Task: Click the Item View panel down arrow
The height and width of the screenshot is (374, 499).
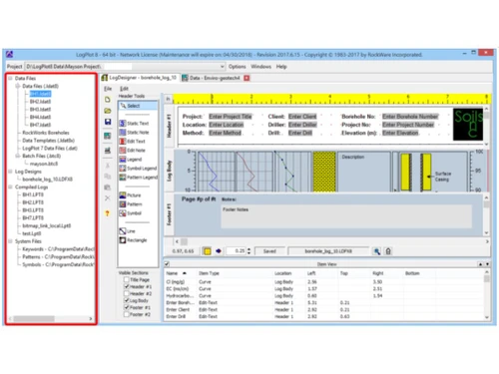Action: tap(487, 264)
